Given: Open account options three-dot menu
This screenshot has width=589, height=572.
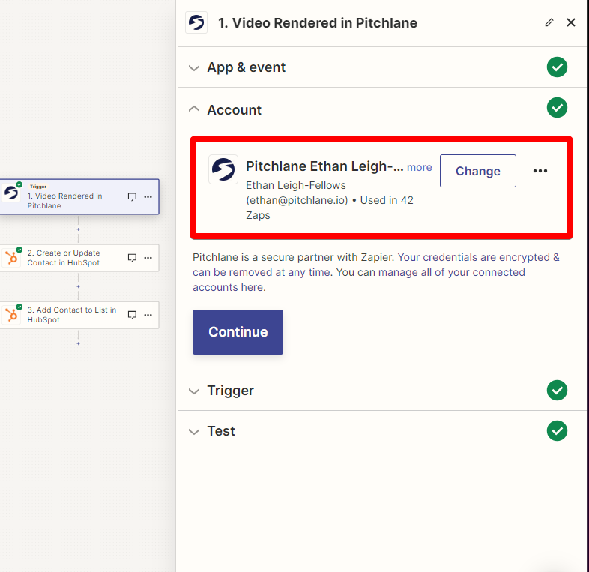Looking at the screenshot, I should (x=540, y=171).
